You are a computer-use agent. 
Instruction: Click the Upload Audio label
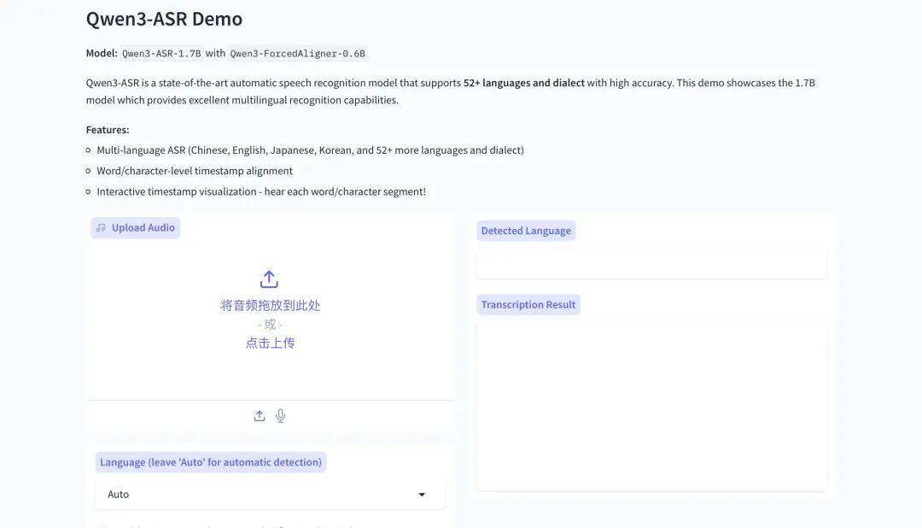pos(143,228)
